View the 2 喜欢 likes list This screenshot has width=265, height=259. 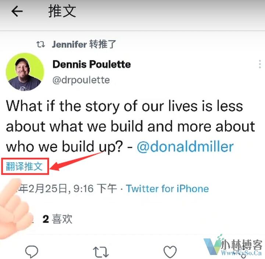pos(57,219)
